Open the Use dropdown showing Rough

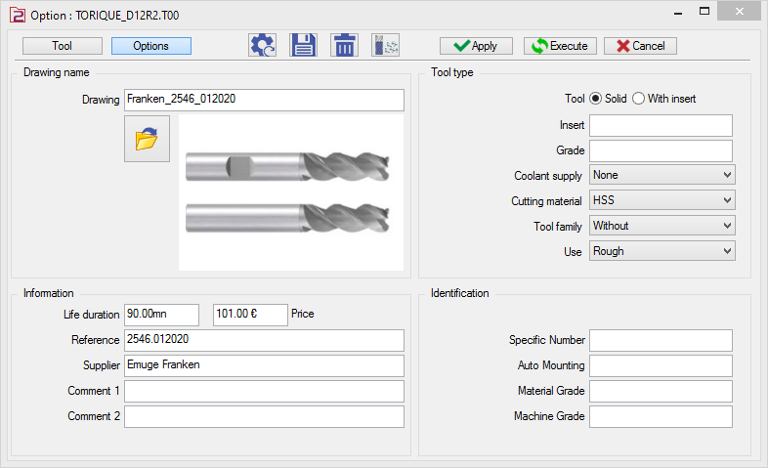(661, 251)
